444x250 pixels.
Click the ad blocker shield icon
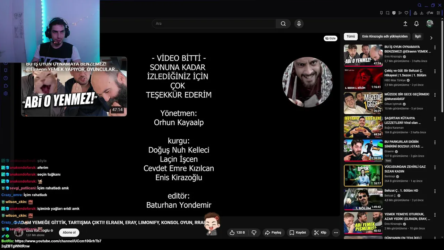tap(394, 13)
